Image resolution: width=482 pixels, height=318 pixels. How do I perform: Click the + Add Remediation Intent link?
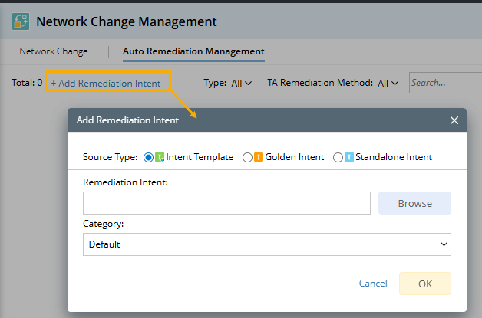(x=106, y=83)
